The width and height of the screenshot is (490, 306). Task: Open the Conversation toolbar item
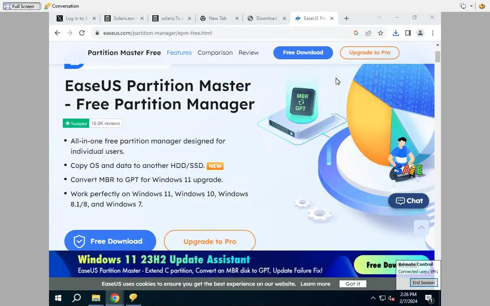point(62,6)
